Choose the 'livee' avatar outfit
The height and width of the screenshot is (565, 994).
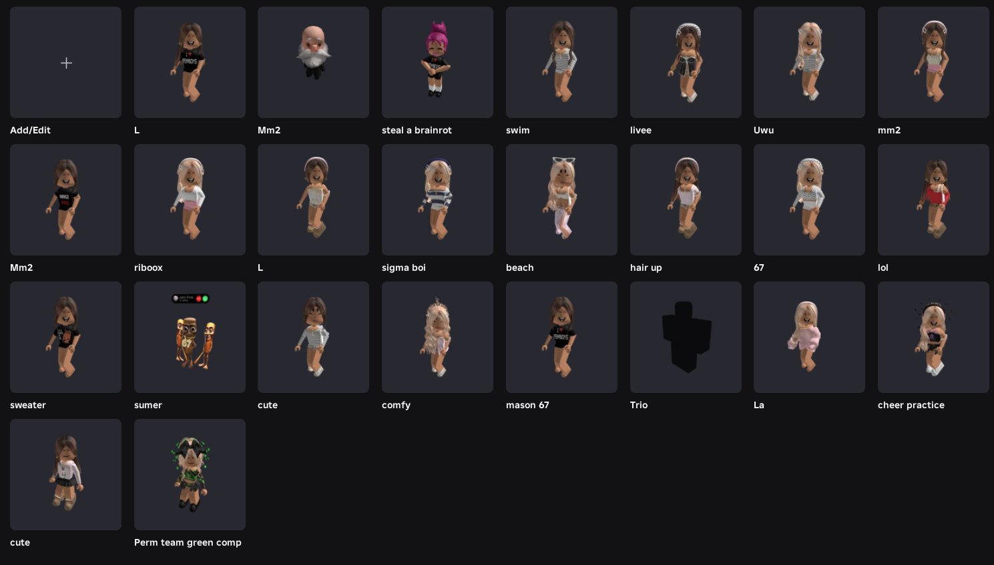(x=686, y=63)
